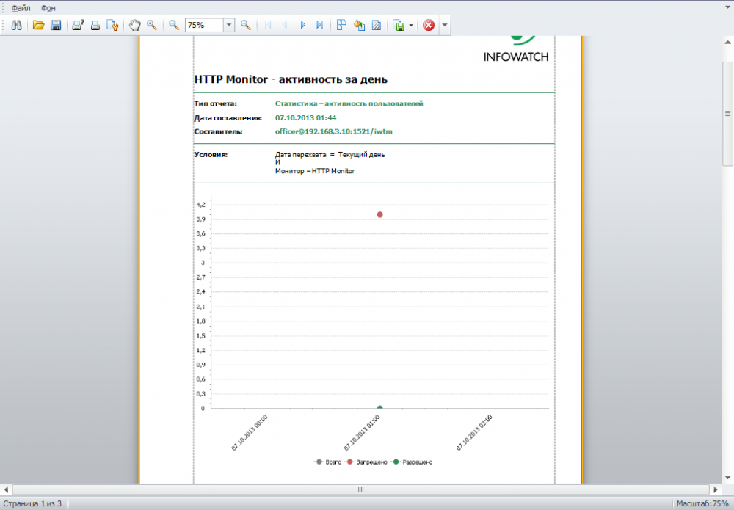Click the save floppy disk icon
Image resolution: width=734 pixels, height=510 pixels.
click(56, 25)
